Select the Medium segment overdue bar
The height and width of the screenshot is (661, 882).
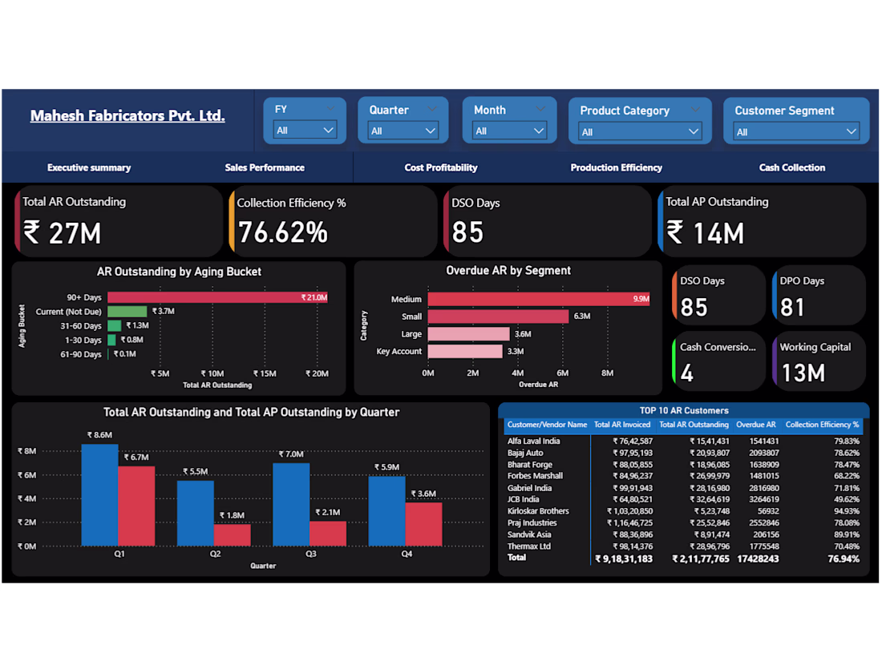[x=539, y=299]
